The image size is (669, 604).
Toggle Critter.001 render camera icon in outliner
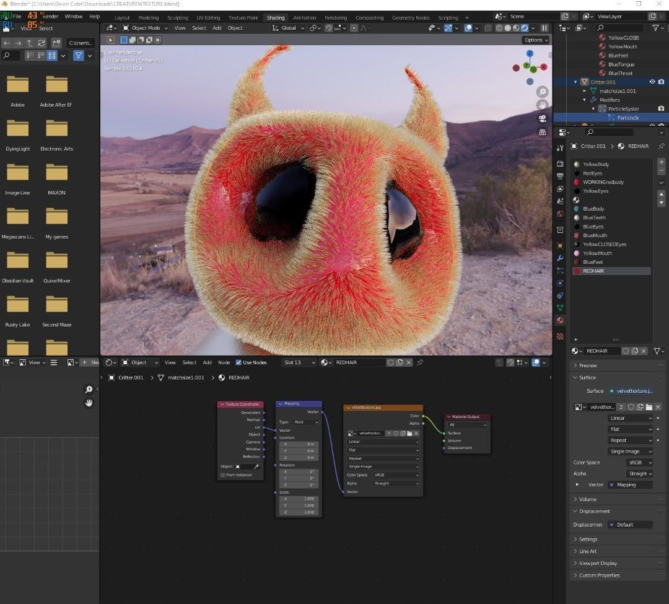pos(662,82)
